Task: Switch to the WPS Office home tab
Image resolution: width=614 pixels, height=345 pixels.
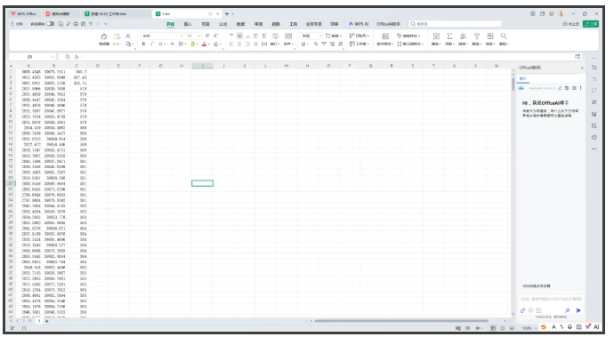Action: tap(23, 13)
